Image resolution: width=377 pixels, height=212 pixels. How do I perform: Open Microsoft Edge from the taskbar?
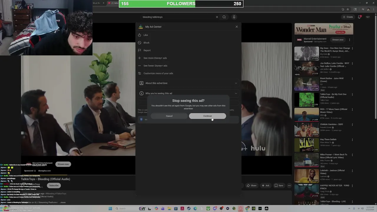(195, 208)
